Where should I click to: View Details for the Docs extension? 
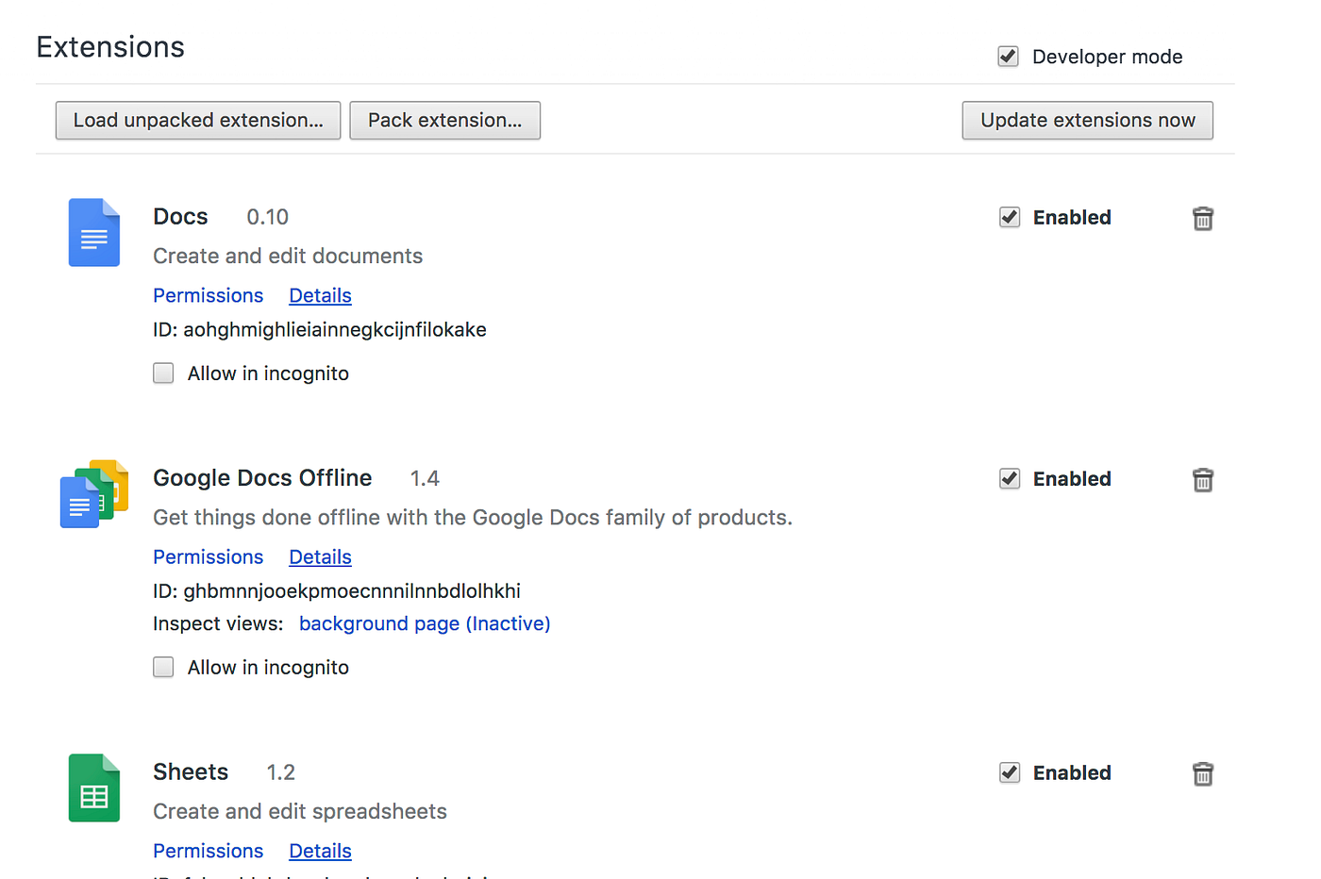320,295
